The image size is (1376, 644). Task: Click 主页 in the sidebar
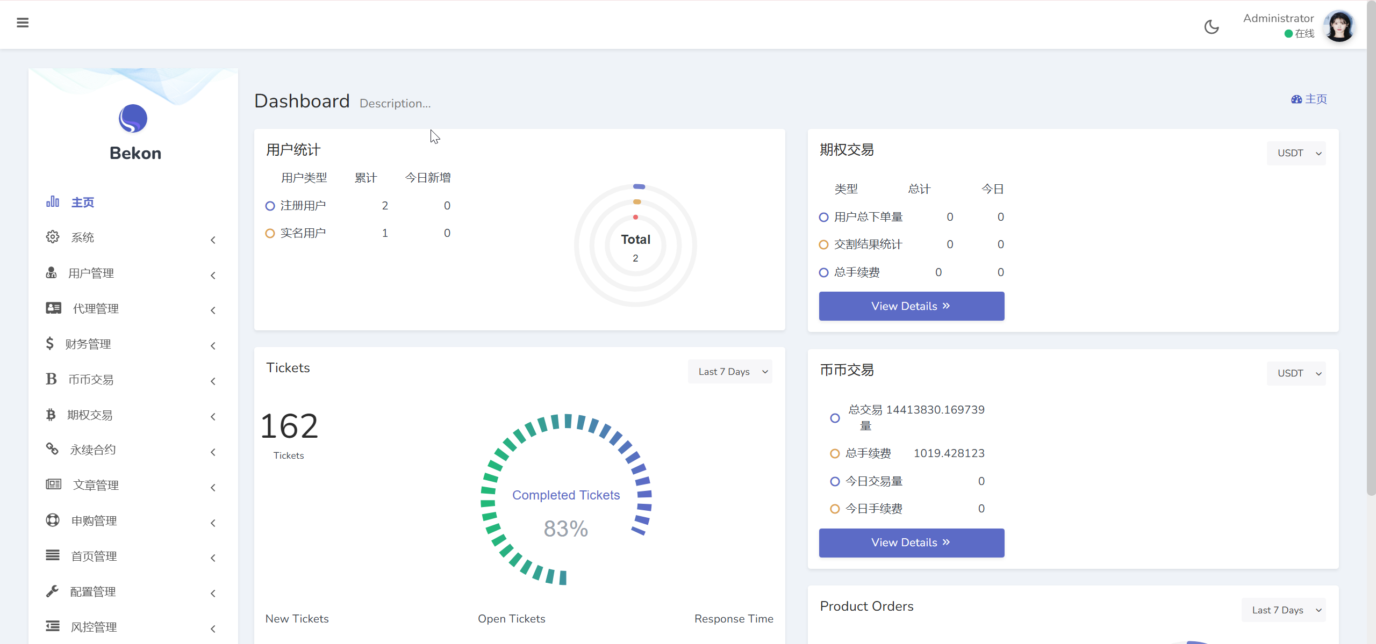[83, 202]
